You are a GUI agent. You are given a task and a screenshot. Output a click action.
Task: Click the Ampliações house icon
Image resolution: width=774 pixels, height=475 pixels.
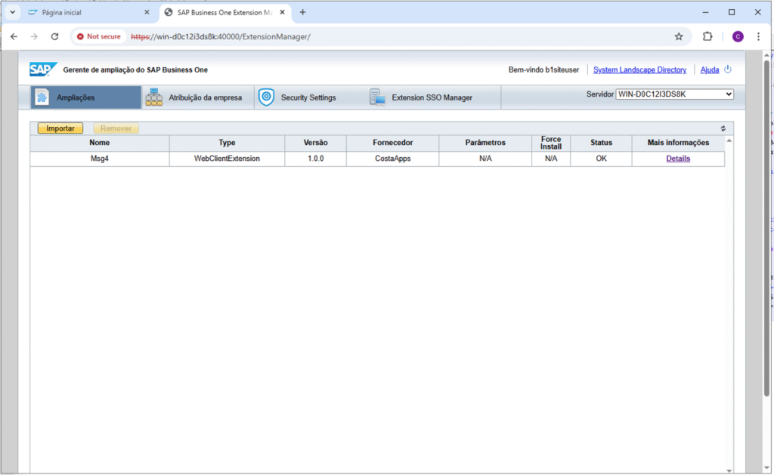(42, 97)
